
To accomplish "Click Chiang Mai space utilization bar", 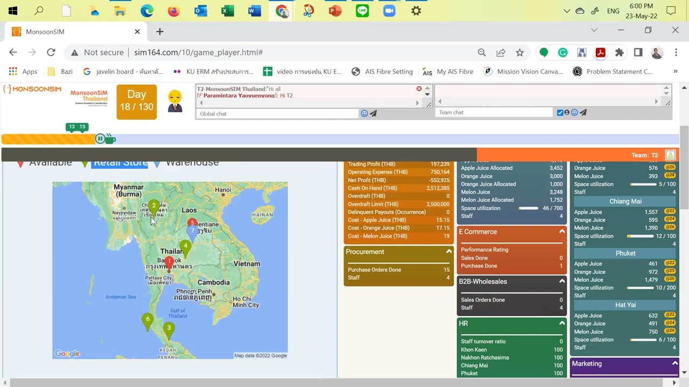I will pyautogui.click(x=639, y=236).
